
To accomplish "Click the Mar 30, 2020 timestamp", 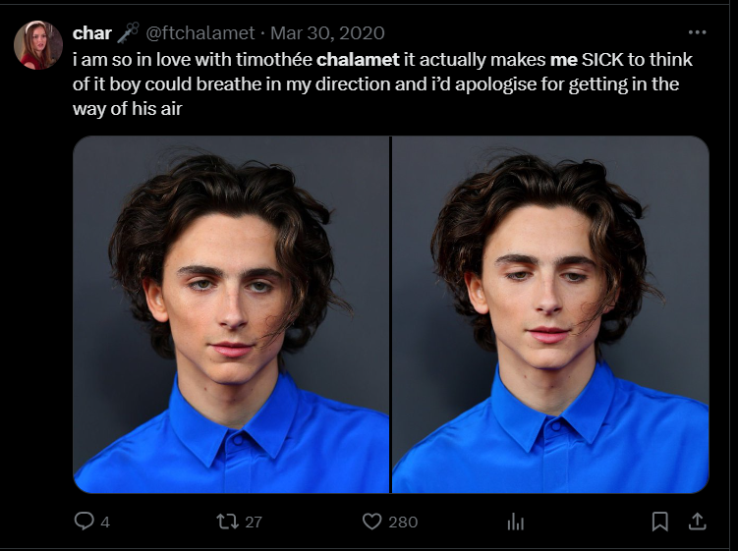I will (x=329, y=33).
